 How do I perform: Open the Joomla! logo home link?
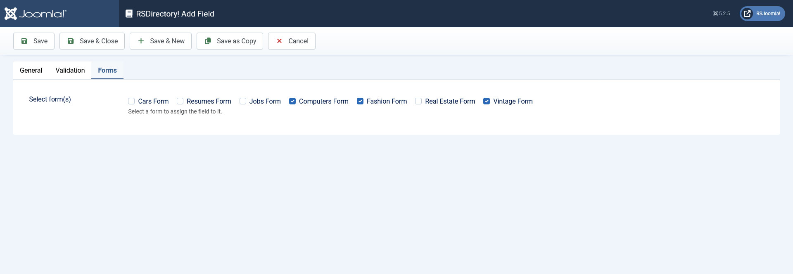[36, 14]
